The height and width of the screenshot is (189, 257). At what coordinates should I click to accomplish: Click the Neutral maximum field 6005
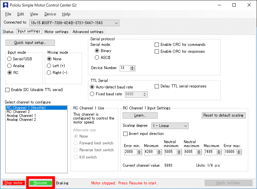(191, 152)
